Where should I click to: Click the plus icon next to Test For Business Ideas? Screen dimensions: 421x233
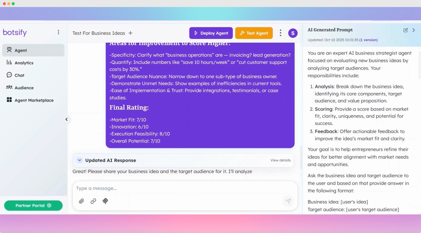click(130, 33)
